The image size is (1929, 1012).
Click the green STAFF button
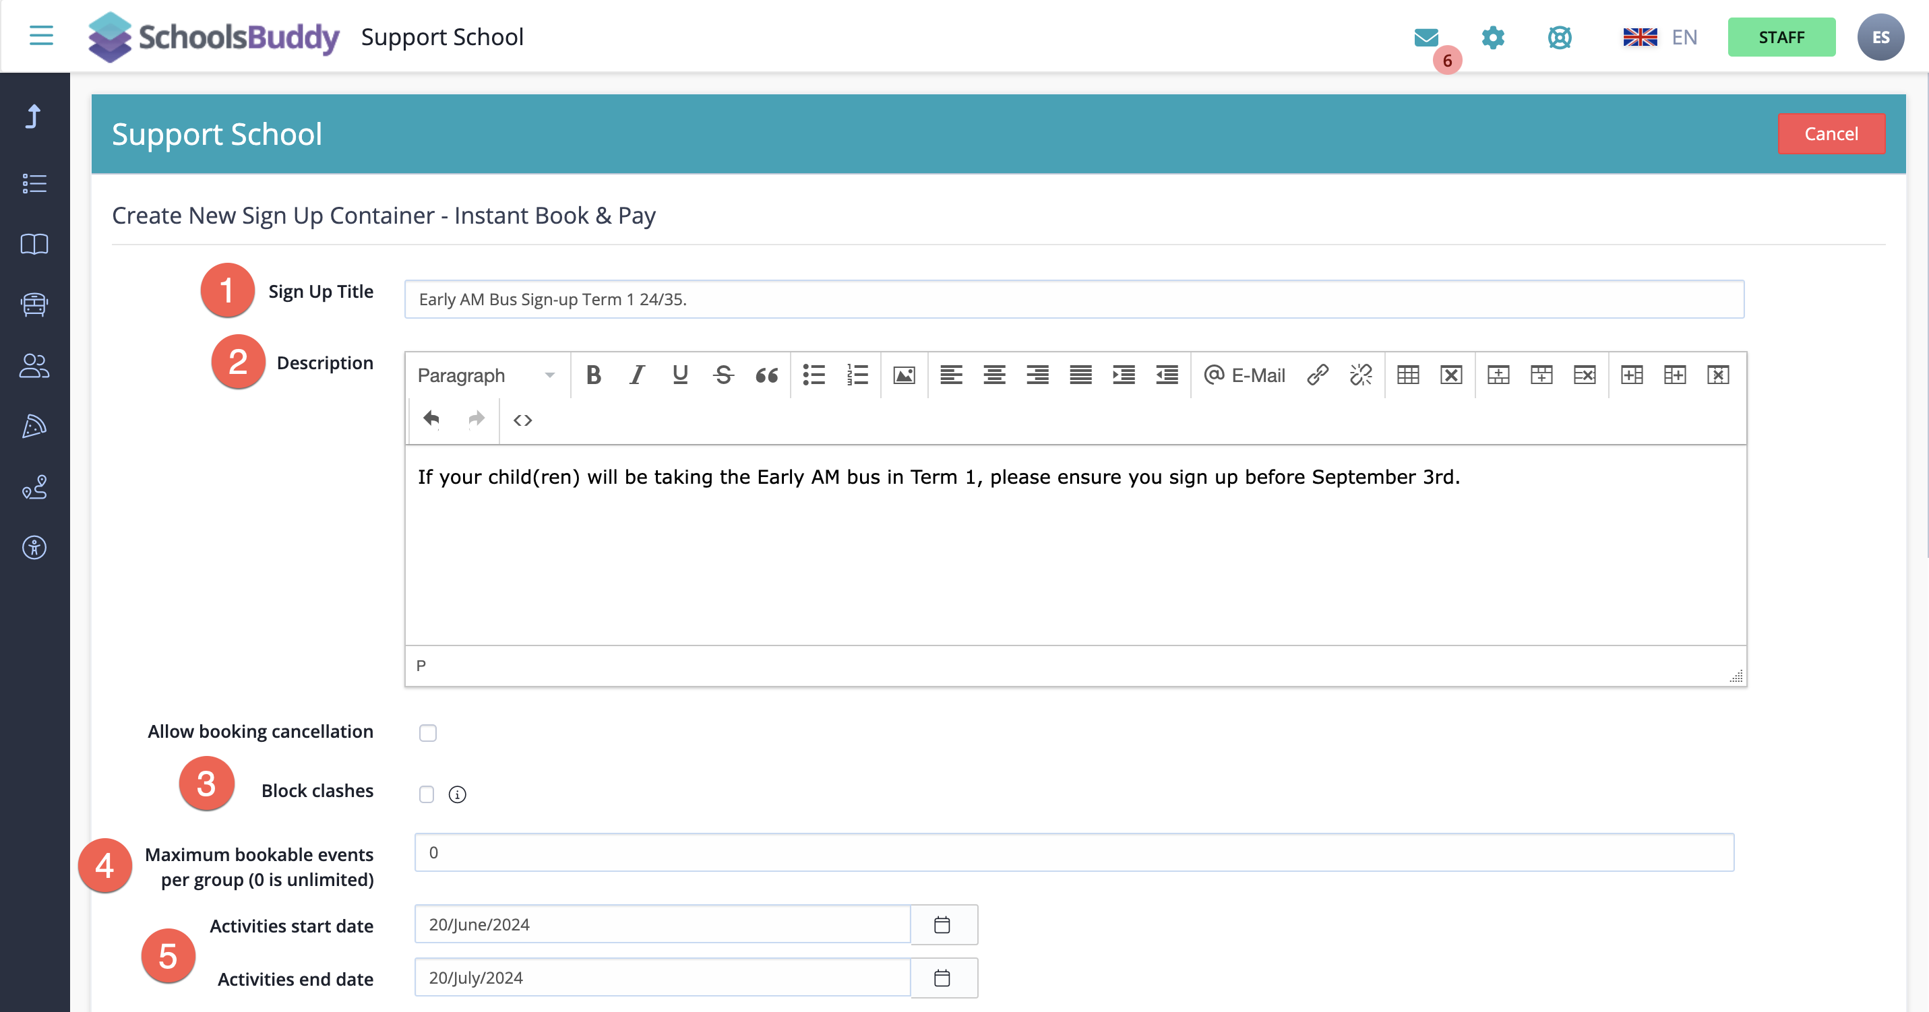click(x=1781, y=38)
